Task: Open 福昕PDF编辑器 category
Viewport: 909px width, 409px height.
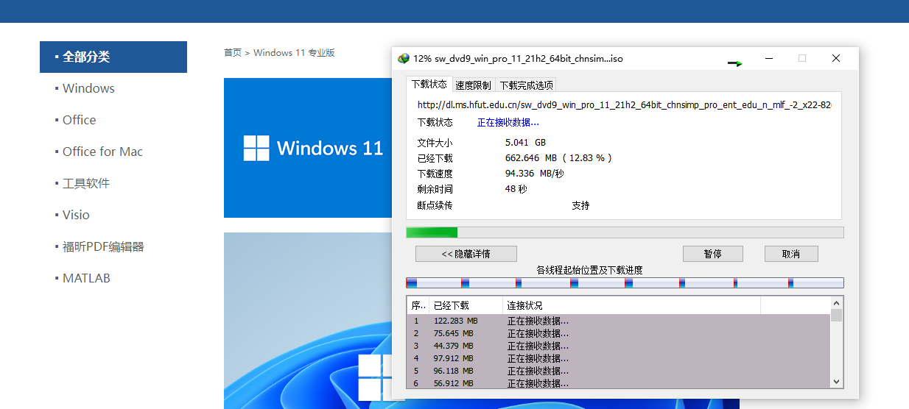Action: [103, 246]
